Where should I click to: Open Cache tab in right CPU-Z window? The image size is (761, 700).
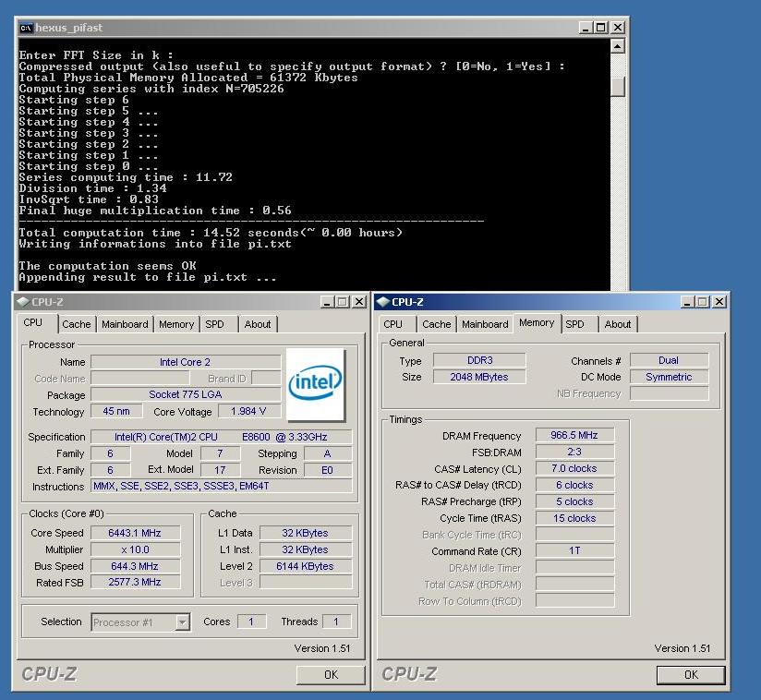436,324
